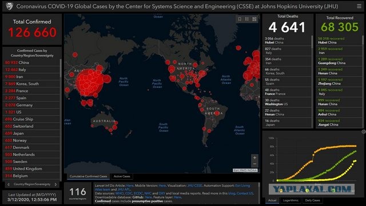Switch to Active Cases map tab
Viewport: 366px width, 206px height.
coord(122,176)
